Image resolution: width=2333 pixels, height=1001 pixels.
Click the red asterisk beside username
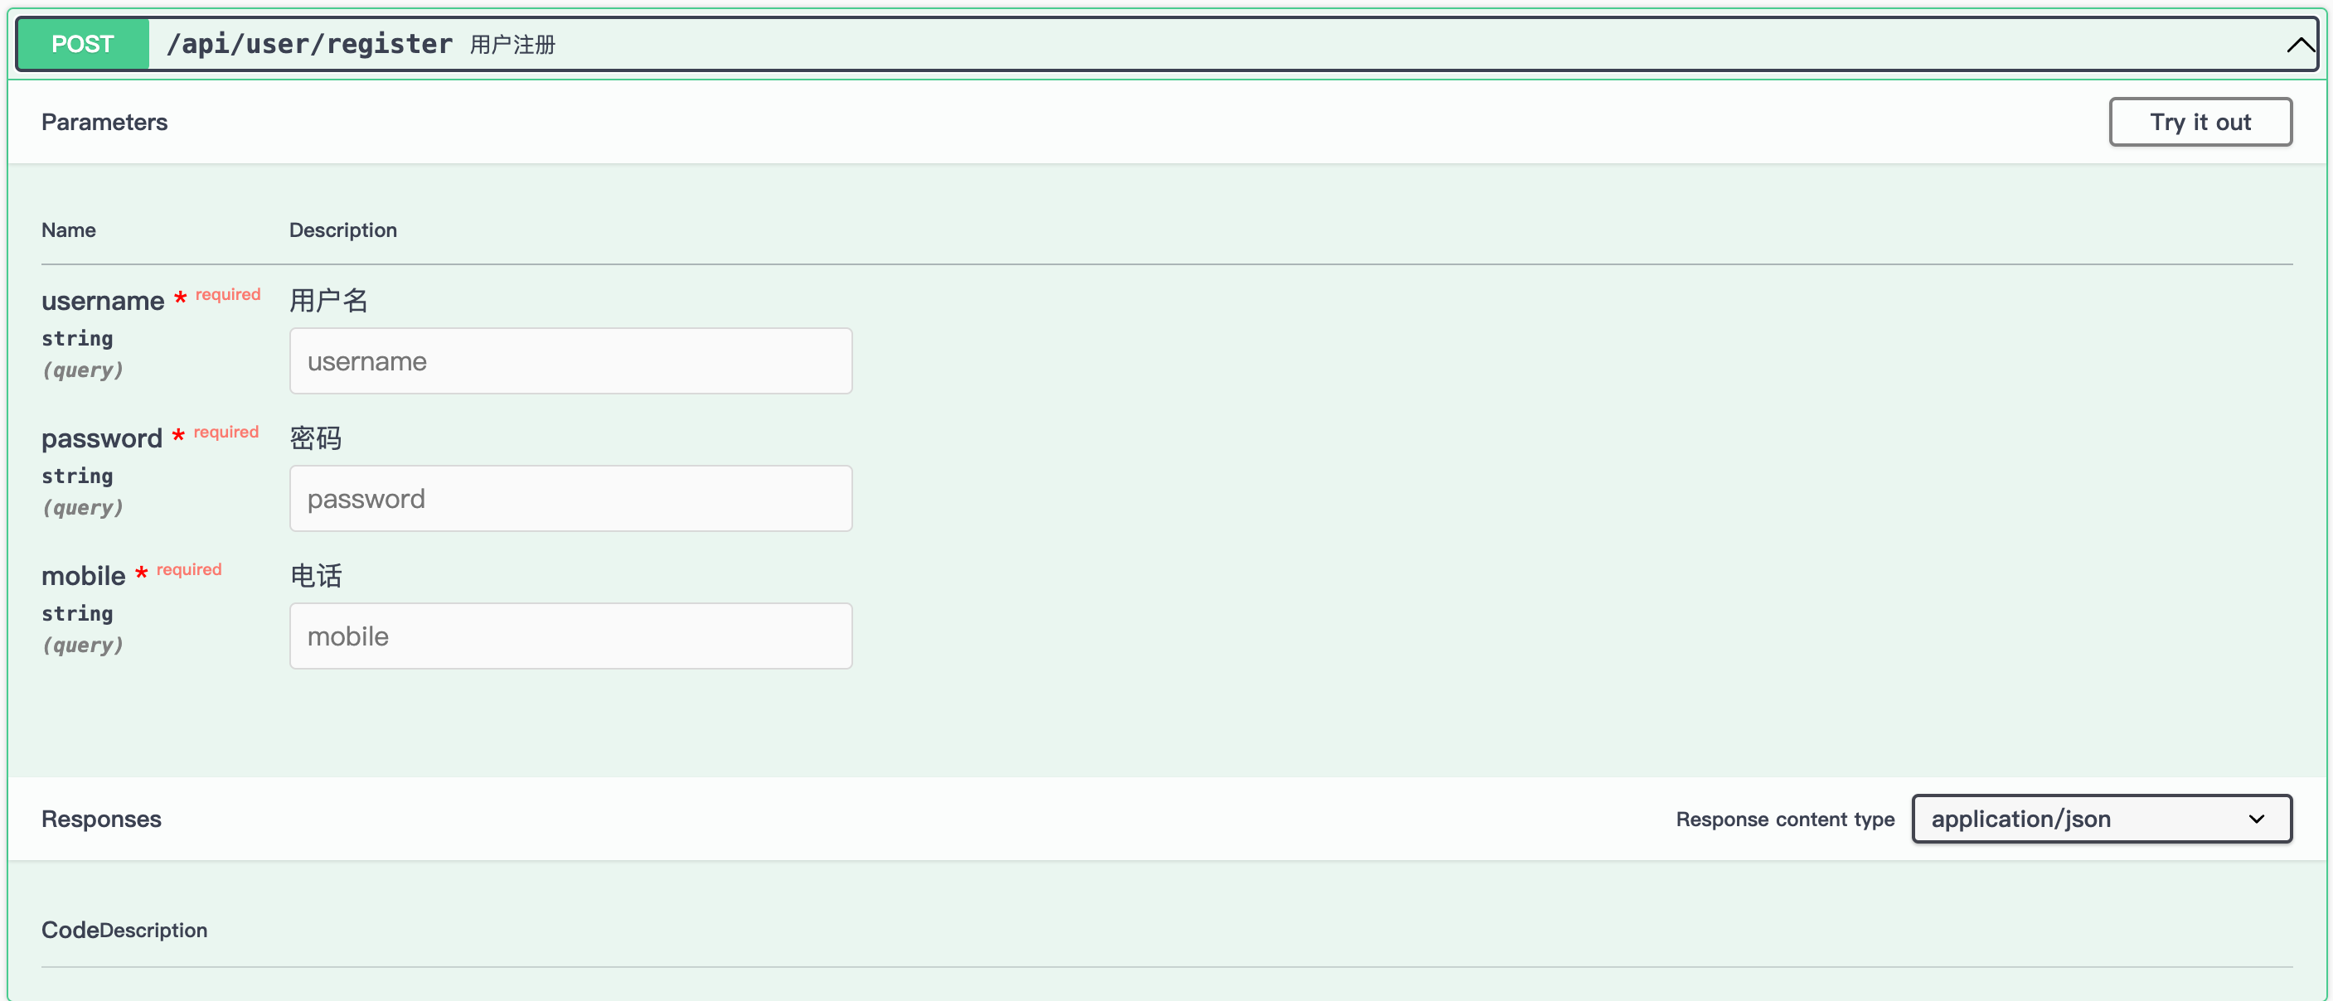point(180,297)
